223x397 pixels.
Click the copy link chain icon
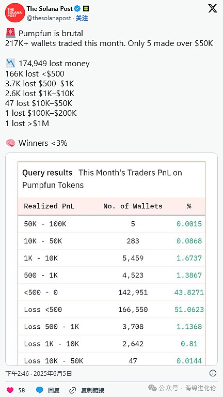[73, 390]
